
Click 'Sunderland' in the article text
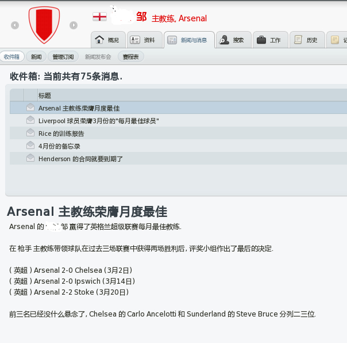tap(206, 314)
